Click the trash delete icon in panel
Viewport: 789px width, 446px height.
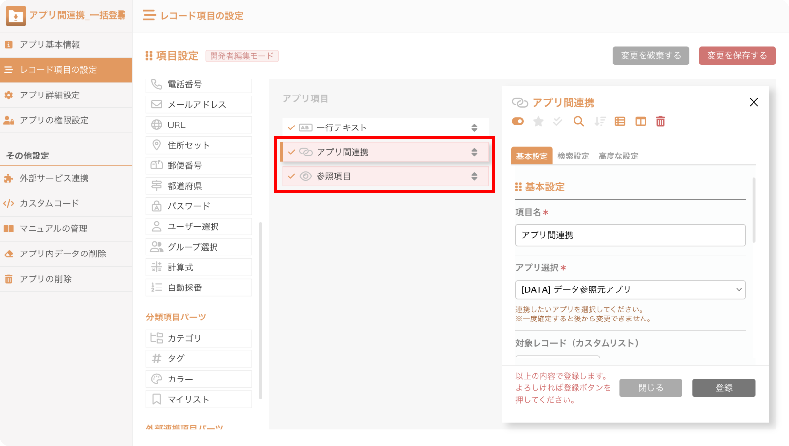[x=661, y=121]
